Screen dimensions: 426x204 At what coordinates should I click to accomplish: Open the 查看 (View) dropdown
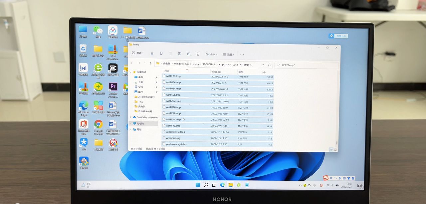[x=229, y=54]
